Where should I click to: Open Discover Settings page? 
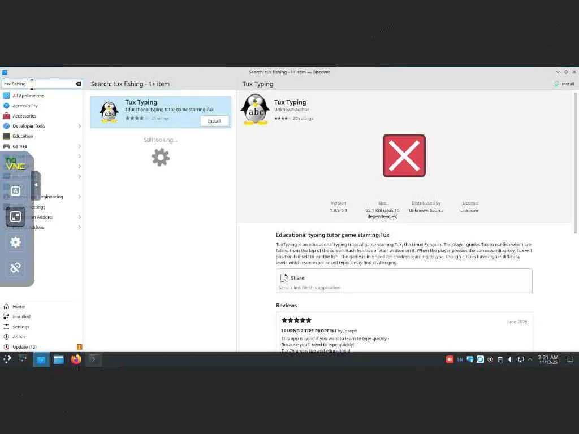42,327
